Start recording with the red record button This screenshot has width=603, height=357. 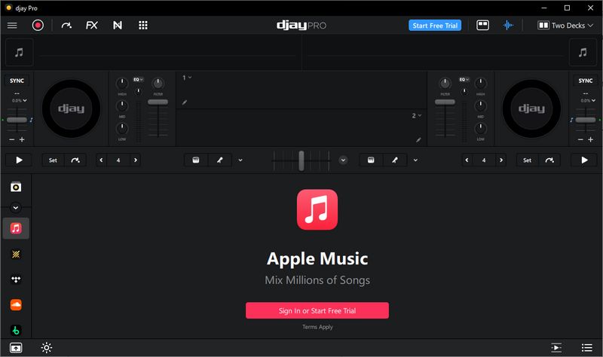(x=38, y=26)
